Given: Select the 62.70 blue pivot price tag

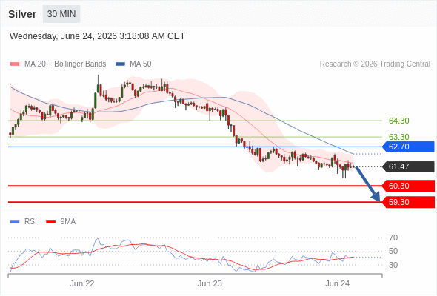Looking at the screenshot, I should [408, 147].
